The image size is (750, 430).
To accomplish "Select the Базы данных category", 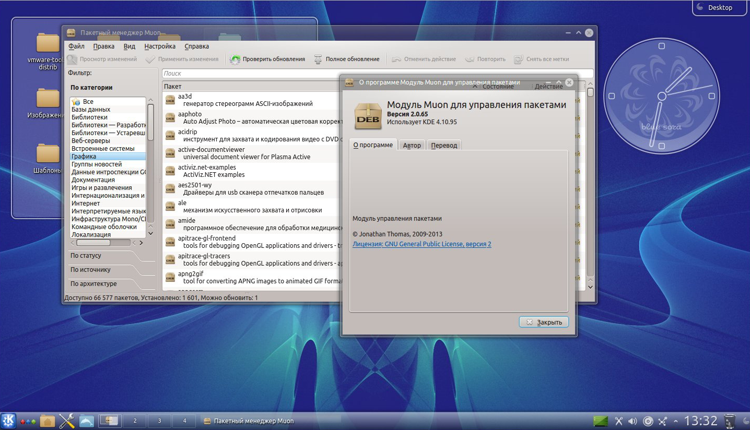I will pos(108,110).
